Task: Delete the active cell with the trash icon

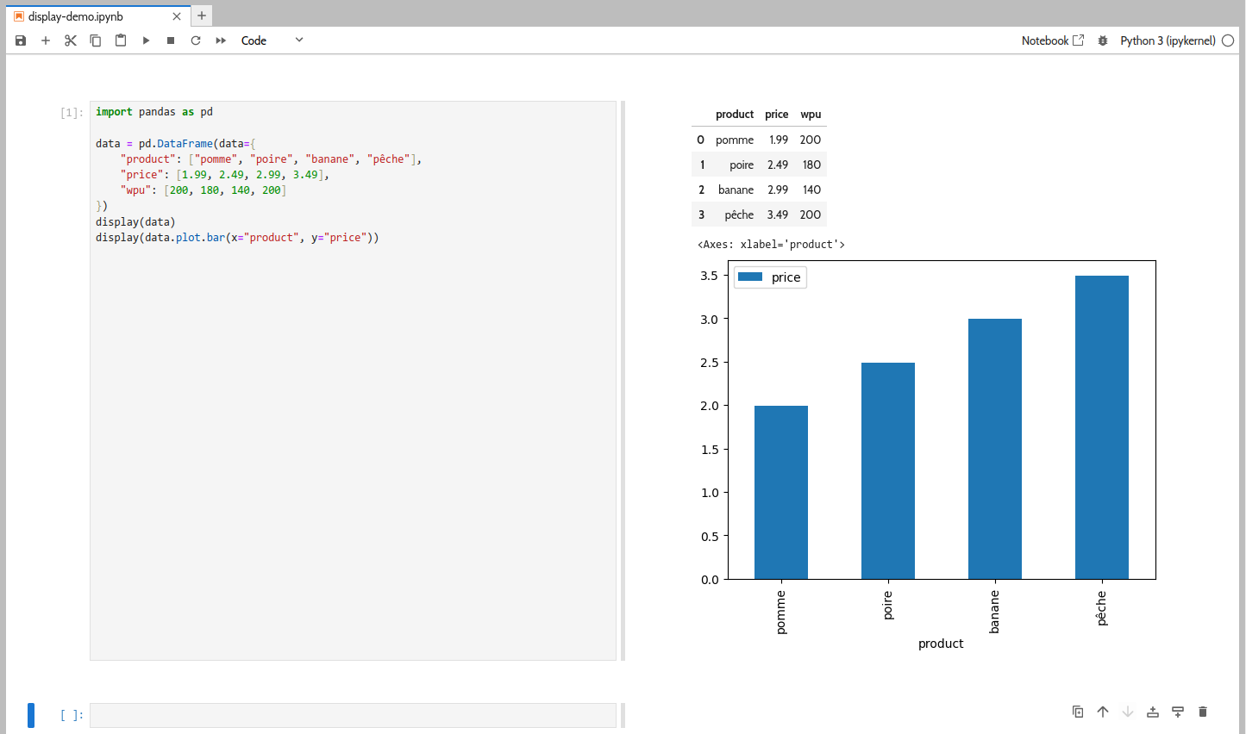Action: 1203,712
